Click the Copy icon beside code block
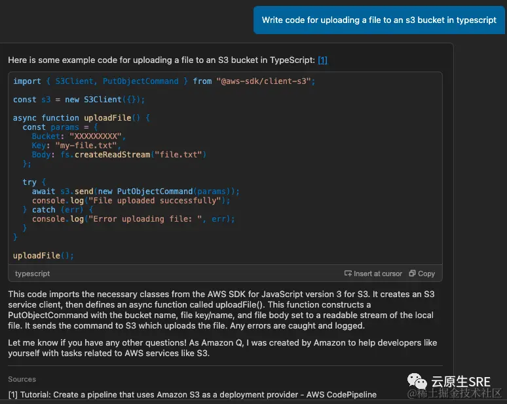 click(x=412, y=273)
